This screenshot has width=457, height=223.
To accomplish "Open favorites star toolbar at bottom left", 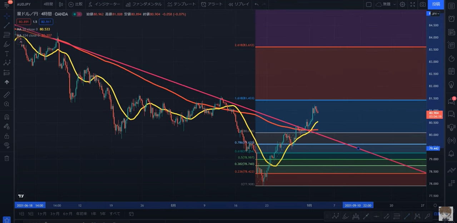I will click(7, 220).
